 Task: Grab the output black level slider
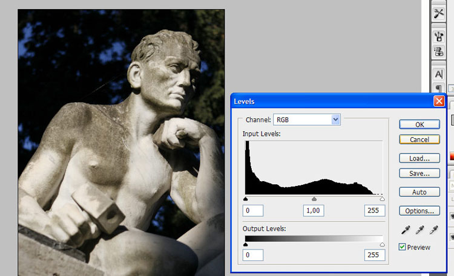[x=246, y=245]
